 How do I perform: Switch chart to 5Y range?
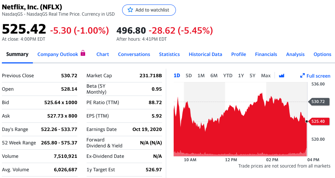tap(252, 76)
